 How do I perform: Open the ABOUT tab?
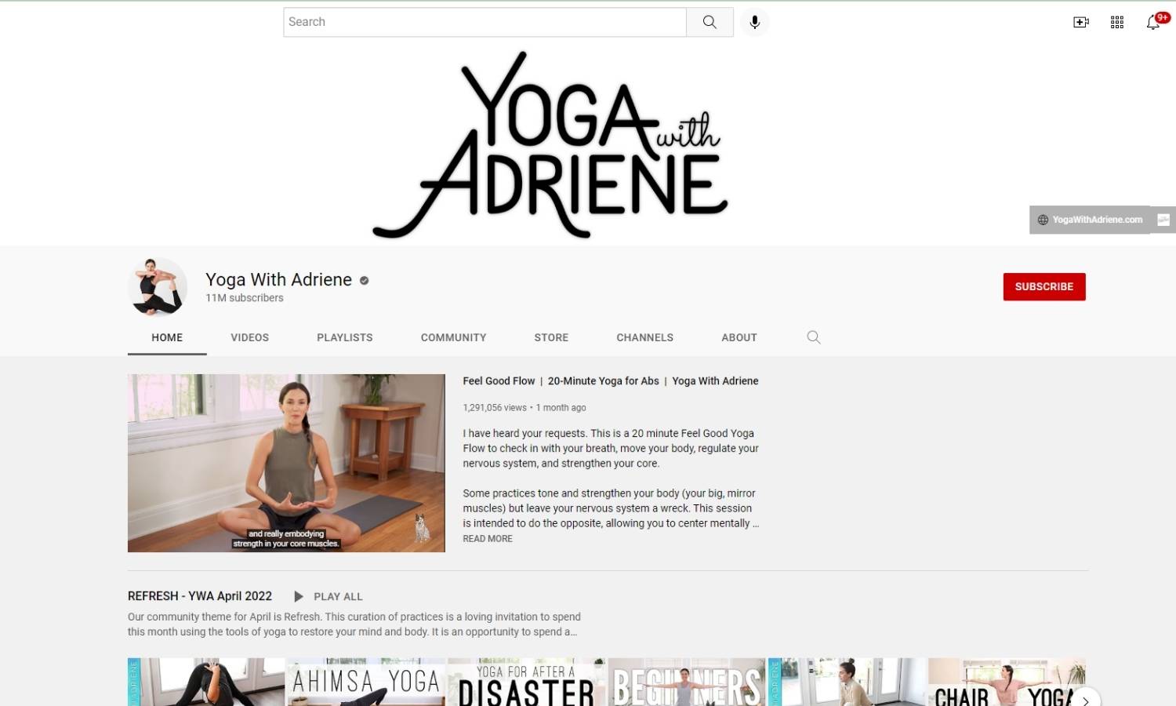739,337
